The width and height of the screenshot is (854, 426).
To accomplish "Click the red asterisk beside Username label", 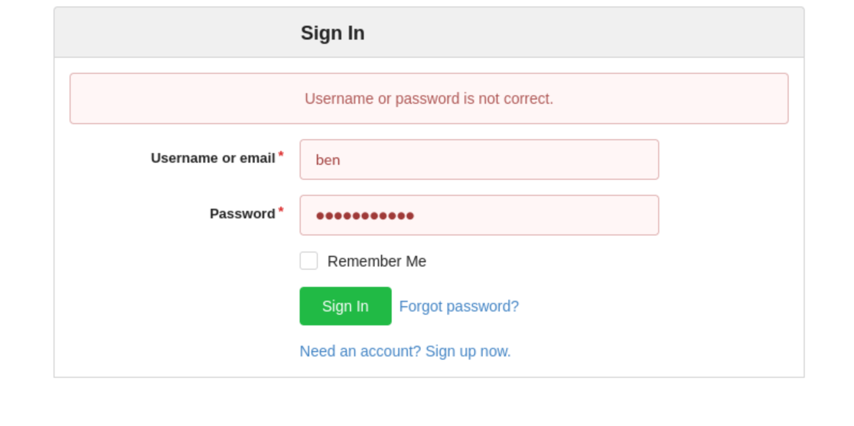I will click(281, 155).
